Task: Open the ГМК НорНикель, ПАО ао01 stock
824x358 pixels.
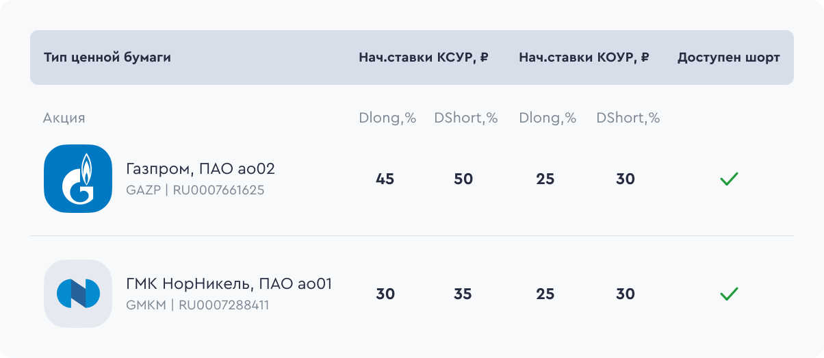Action: tap(229, 283)
